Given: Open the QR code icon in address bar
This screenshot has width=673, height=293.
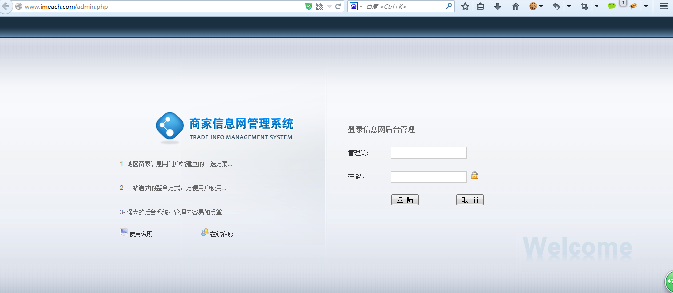Looking at the screenshot, I should tap(320, 6).
